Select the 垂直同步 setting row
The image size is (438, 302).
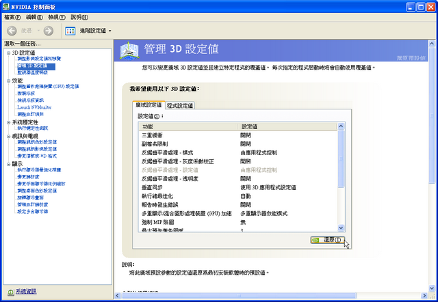(238, 187)
